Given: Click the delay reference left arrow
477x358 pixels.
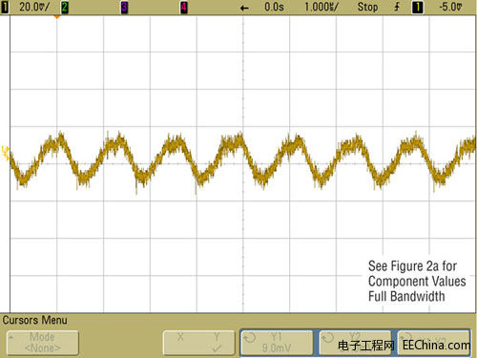Looking at the screenshot, I should click(244, 8).
